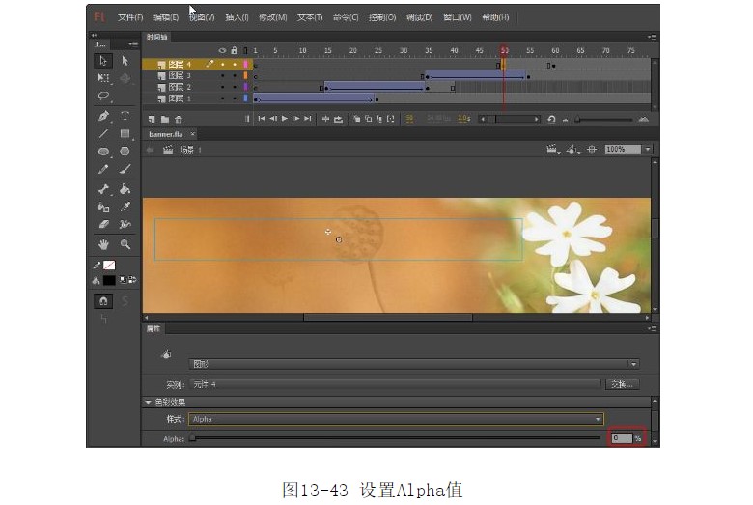Toggle lock all layers padlock icon
753x505 pixels.
(x=234, y=50)
